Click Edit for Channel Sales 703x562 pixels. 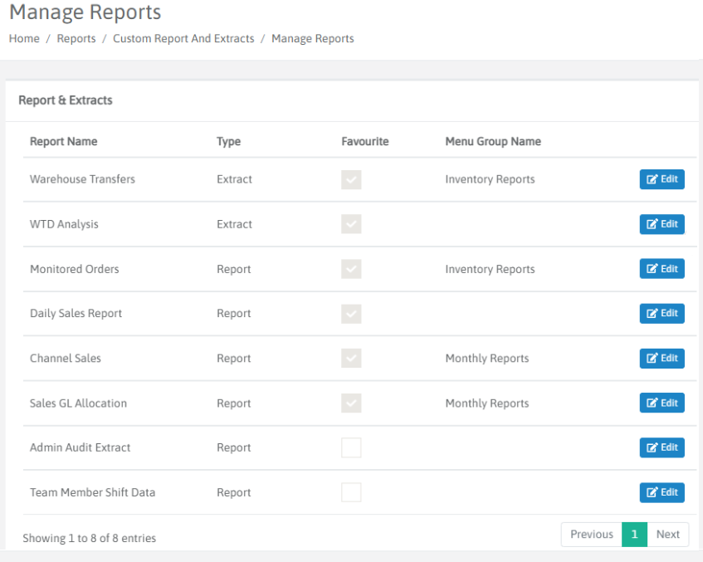[662, 359]
